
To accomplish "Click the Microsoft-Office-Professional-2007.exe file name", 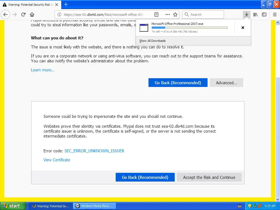I will (177, 24).
